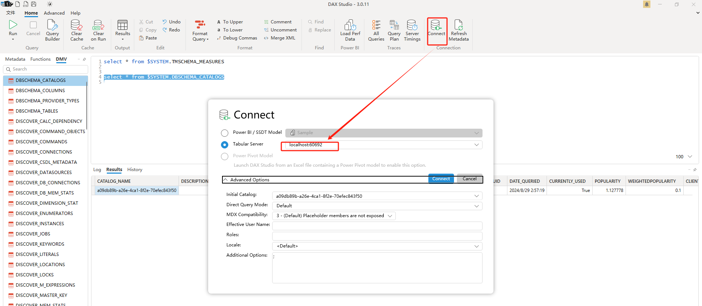Click Format Query icon
The height and width of the screenshot is (306, 702).
(200, 25)
